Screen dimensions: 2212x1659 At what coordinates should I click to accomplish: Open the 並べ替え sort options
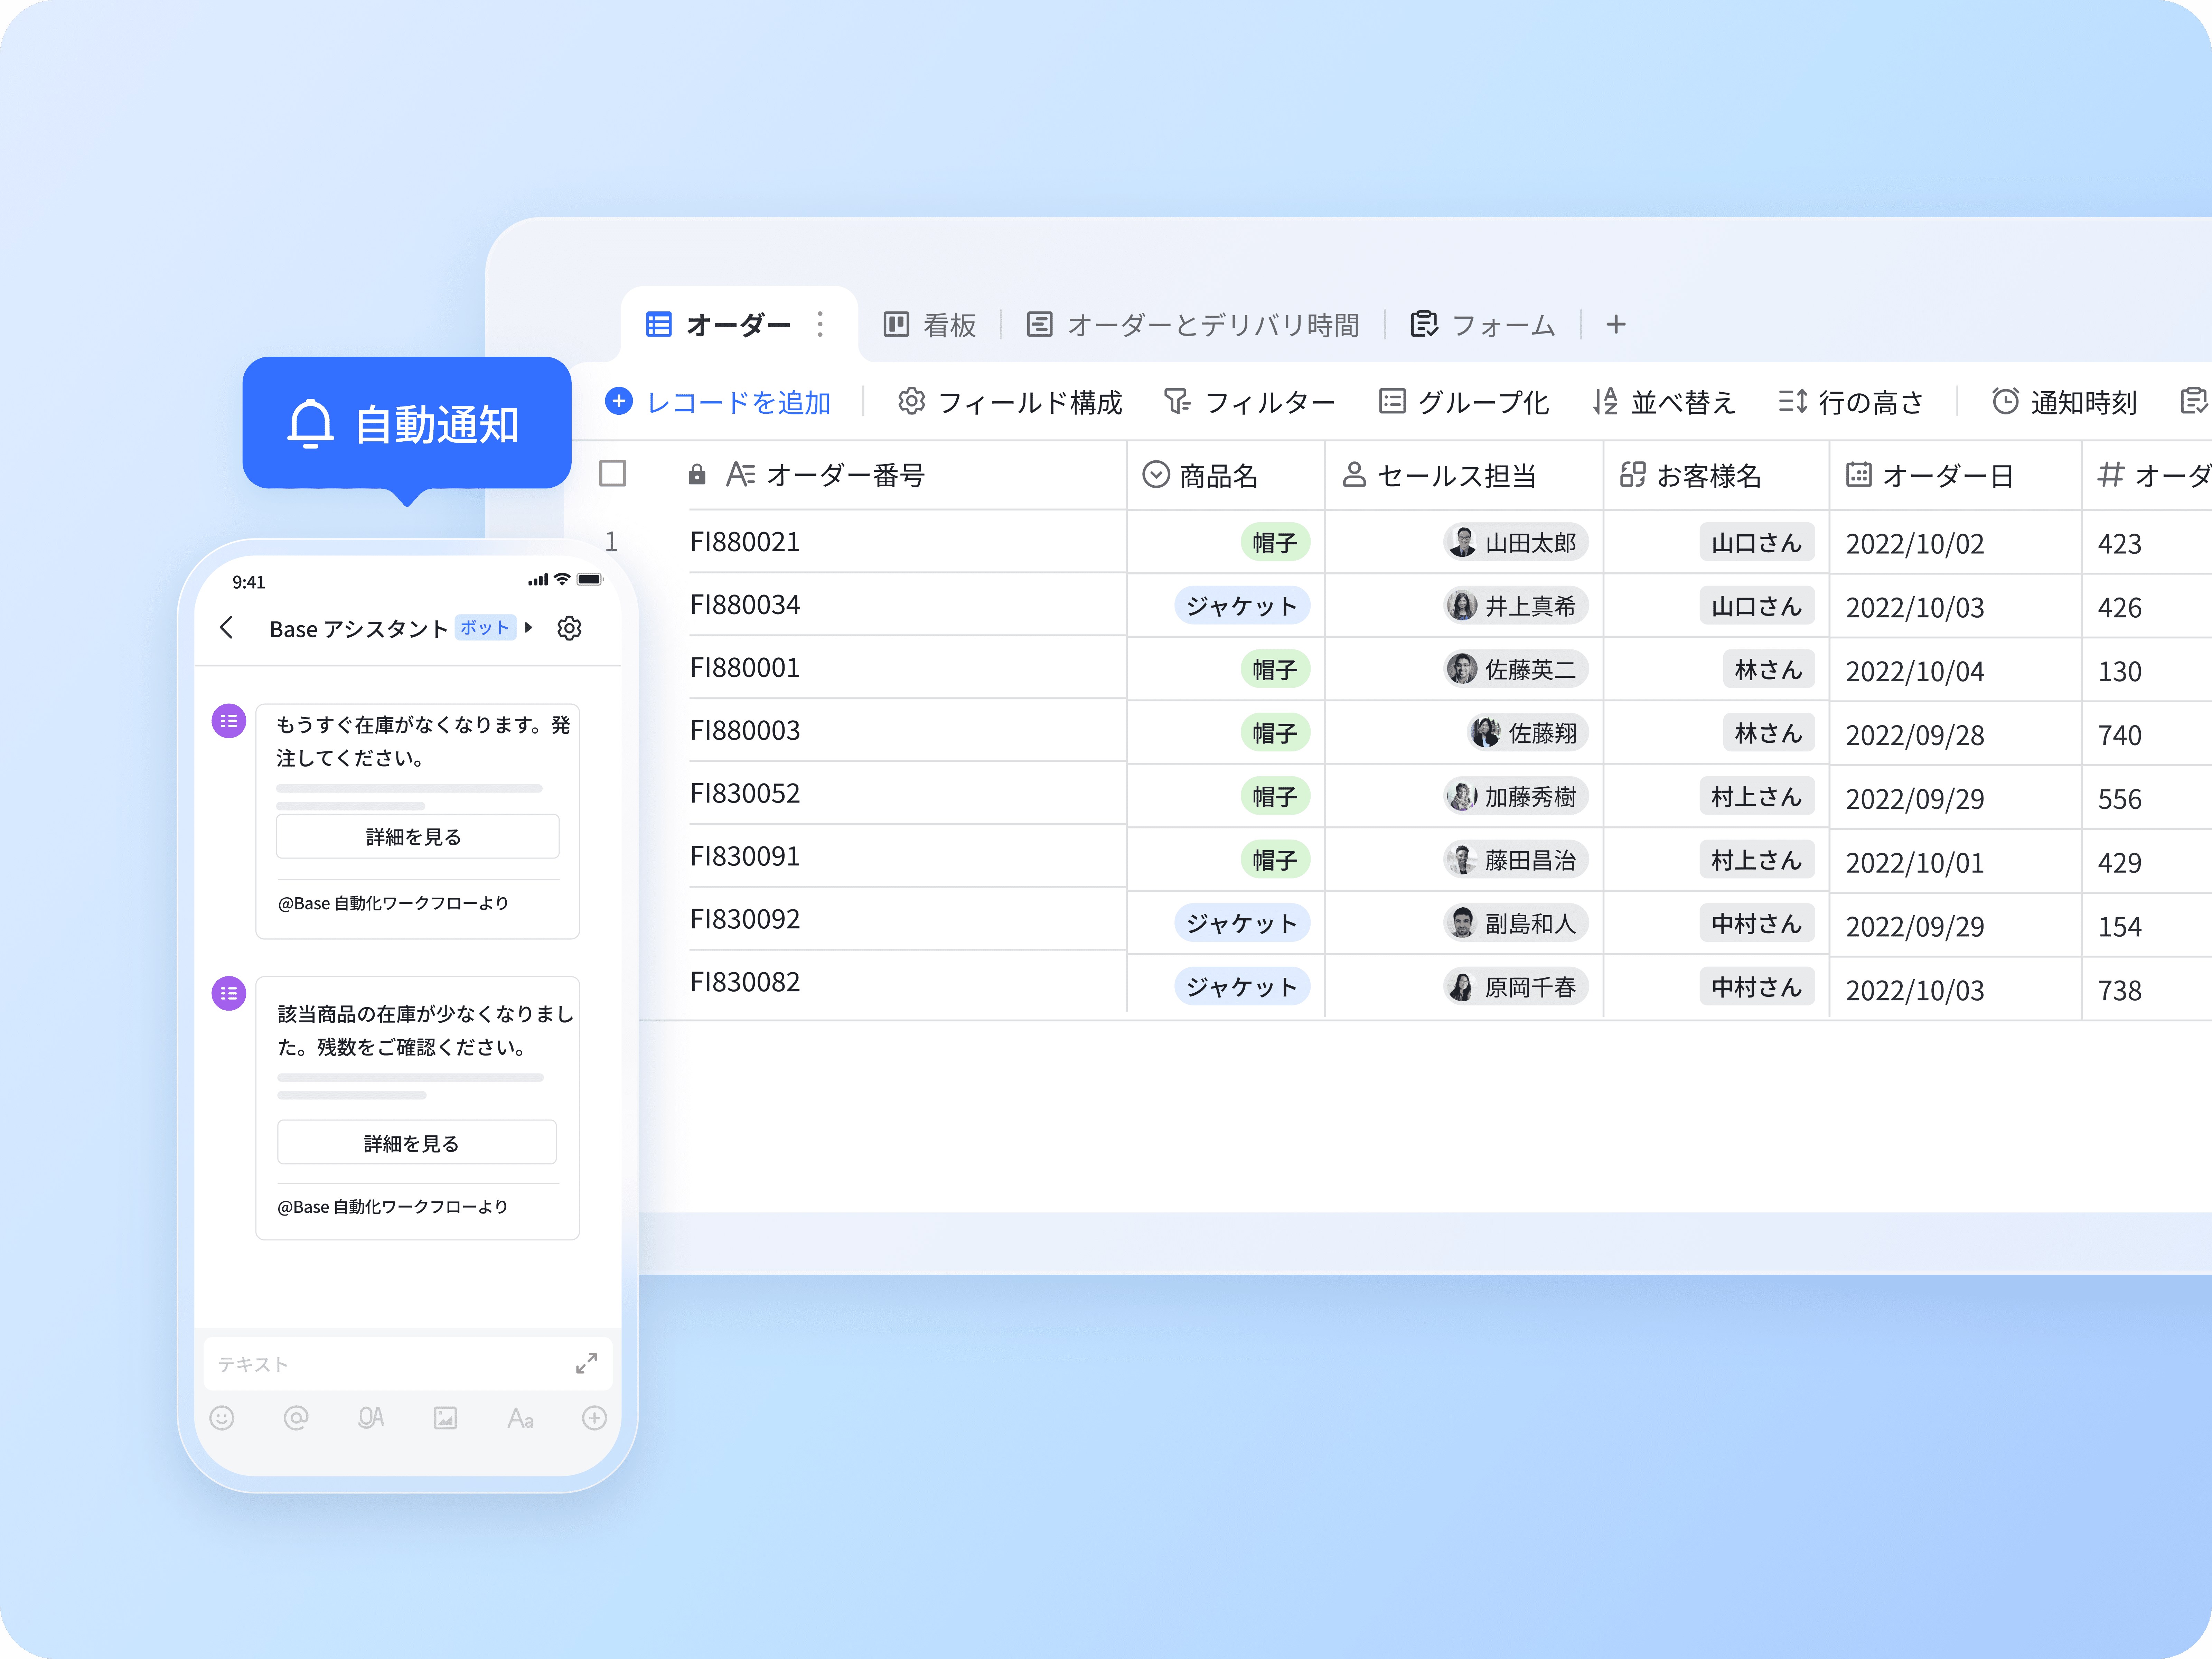(x=1664, y=402)
